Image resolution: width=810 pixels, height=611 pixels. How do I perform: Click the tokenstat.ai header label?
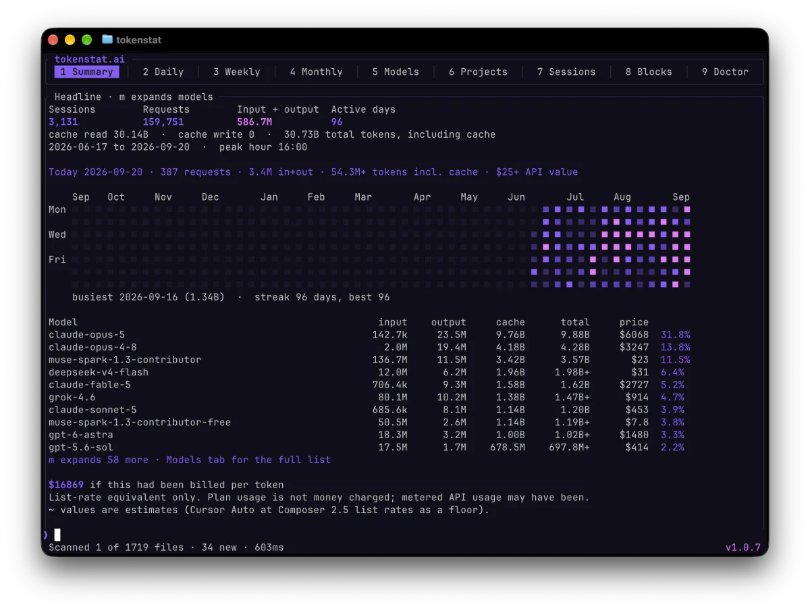[90, 59]
